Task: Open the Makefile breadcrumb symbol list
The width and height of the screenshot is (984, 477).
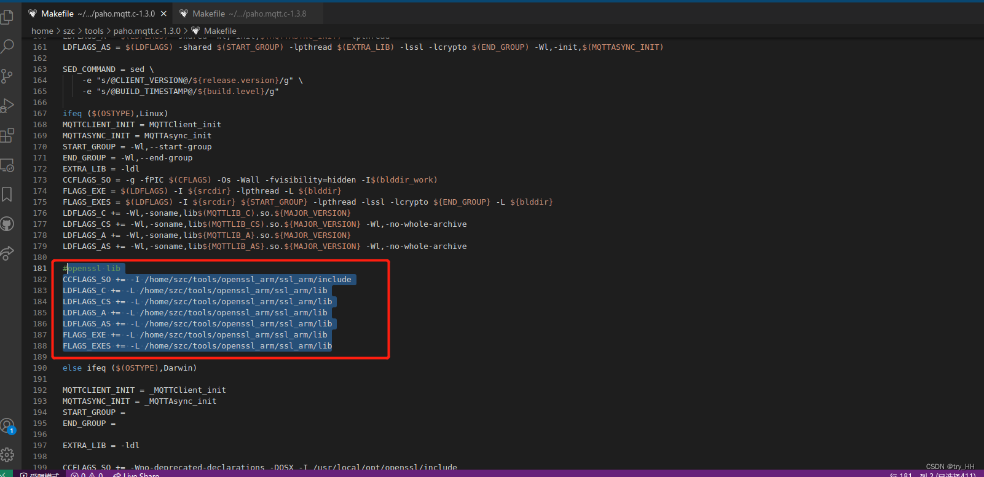Action: point(220,31)
